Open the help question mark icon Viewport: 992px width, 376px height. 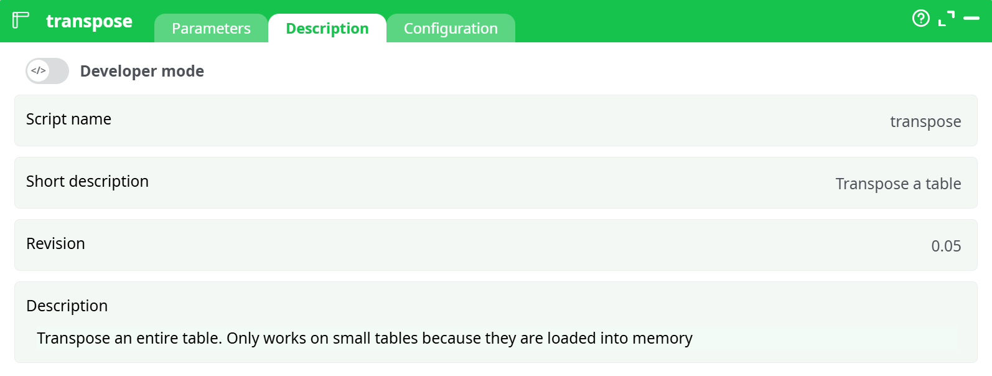coord(920,19)
